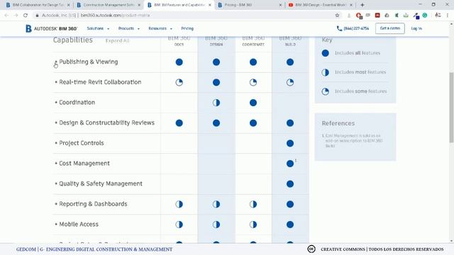Click the Log in link
The width and height of the screenshot is (454, 255).
coord(416,28)
